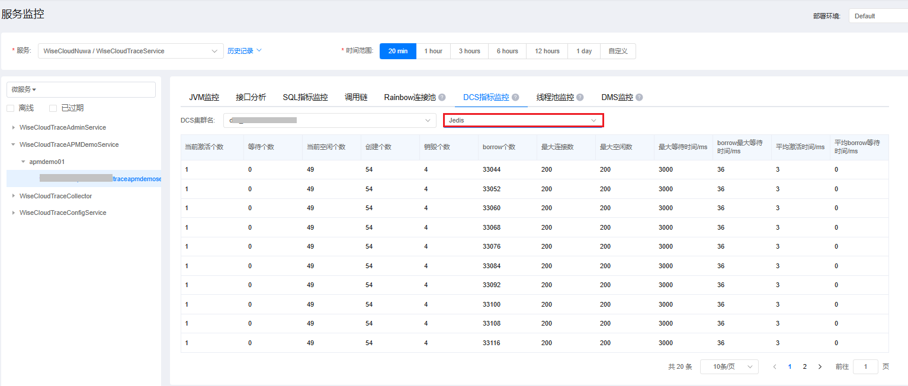Click help icon beside DCS指标监控 tab
Viewport: 908px width, 386px height.
tap(515, 98)
